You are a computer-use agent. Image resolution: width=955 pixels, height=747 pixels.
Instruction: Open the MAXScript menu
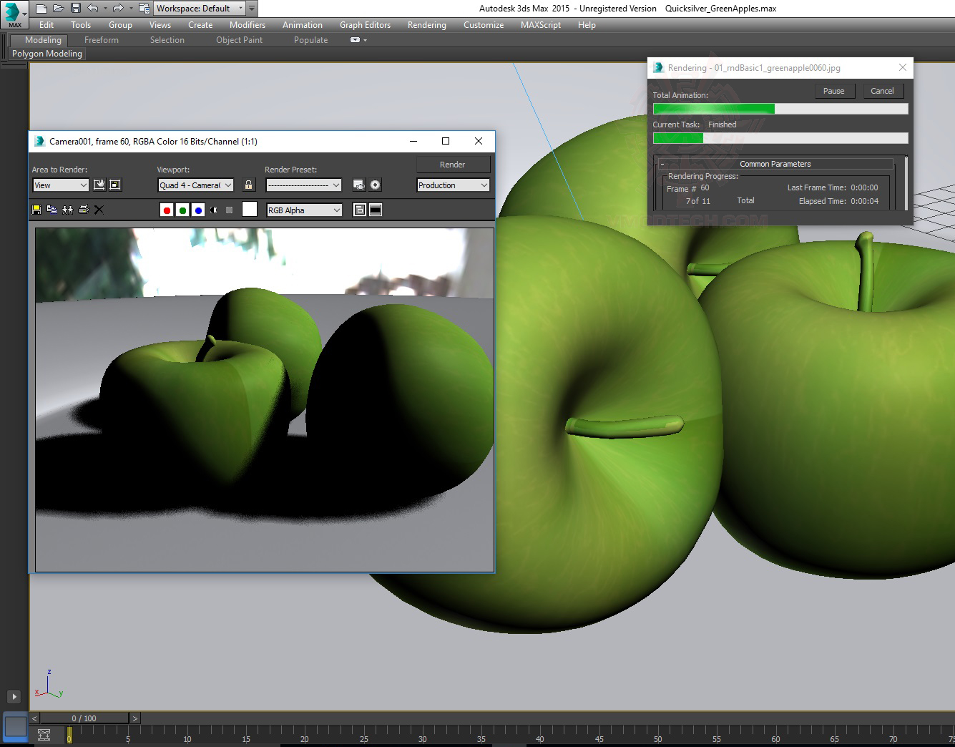point(541,25)
